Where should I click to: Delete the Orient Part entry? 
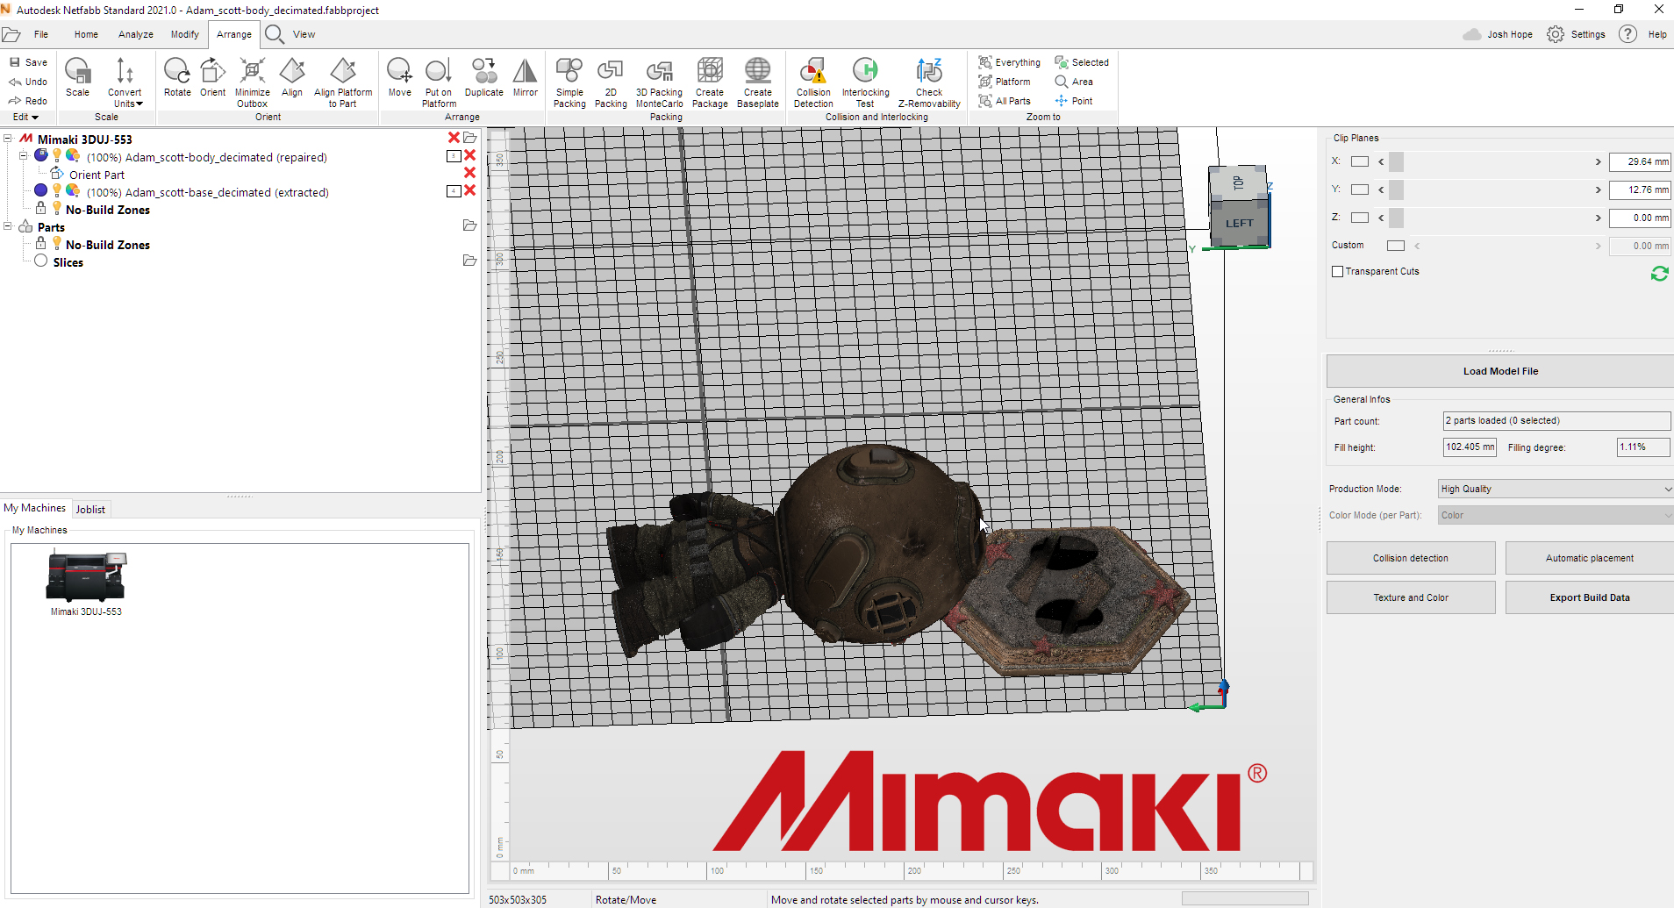[469, 173]
